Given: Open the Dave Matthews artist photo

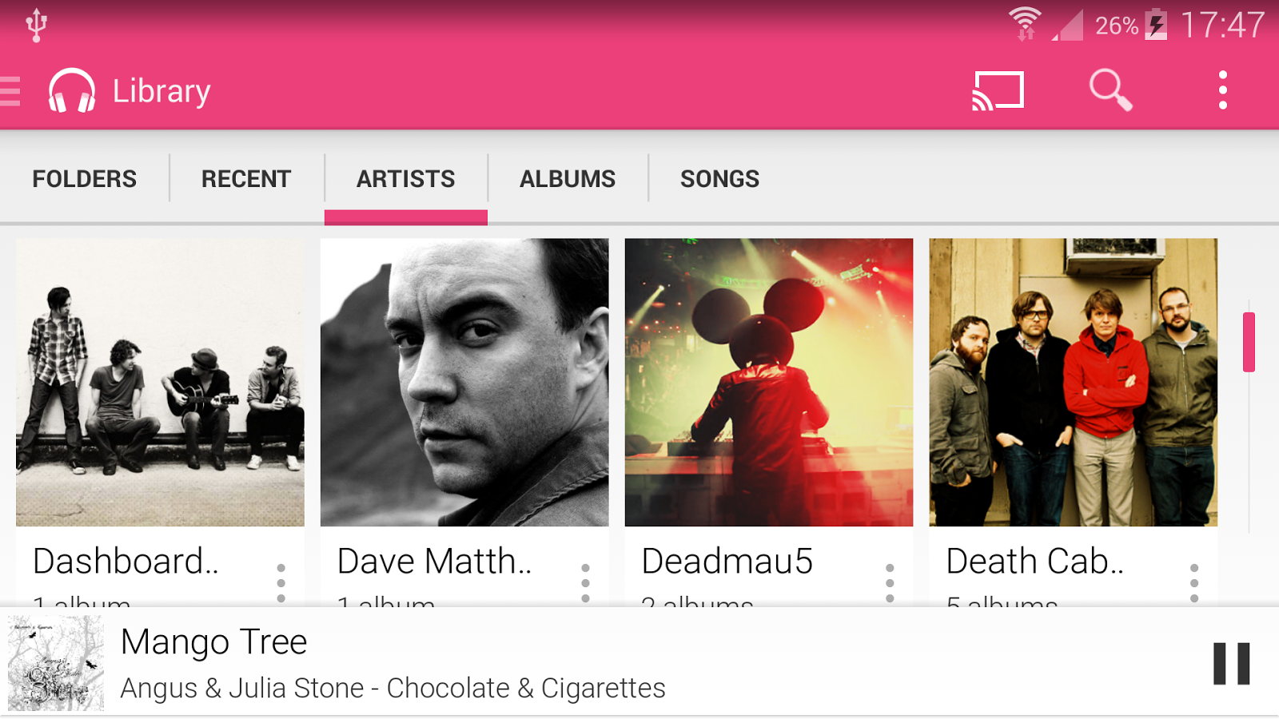Looking at the screenshot, I should (464, 382).
